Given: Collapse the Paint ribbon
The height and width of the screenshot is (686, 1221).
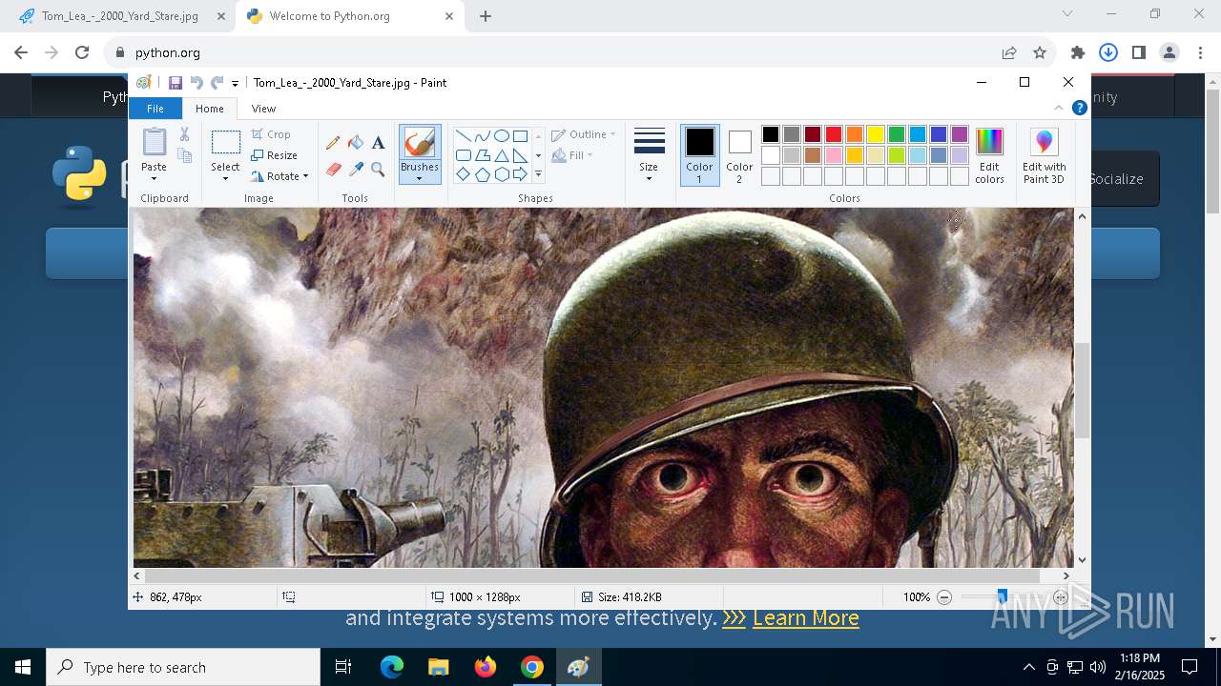Looking at the screenshot, I should click(x=1059, y=108).
